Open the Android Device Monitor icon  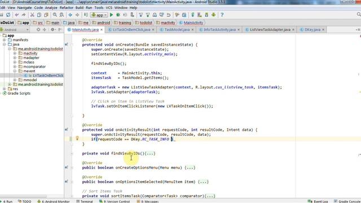(214, 15)
